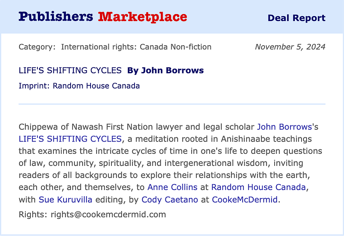
Task: Open the Cody Caetano agent link
Action: 170,200
